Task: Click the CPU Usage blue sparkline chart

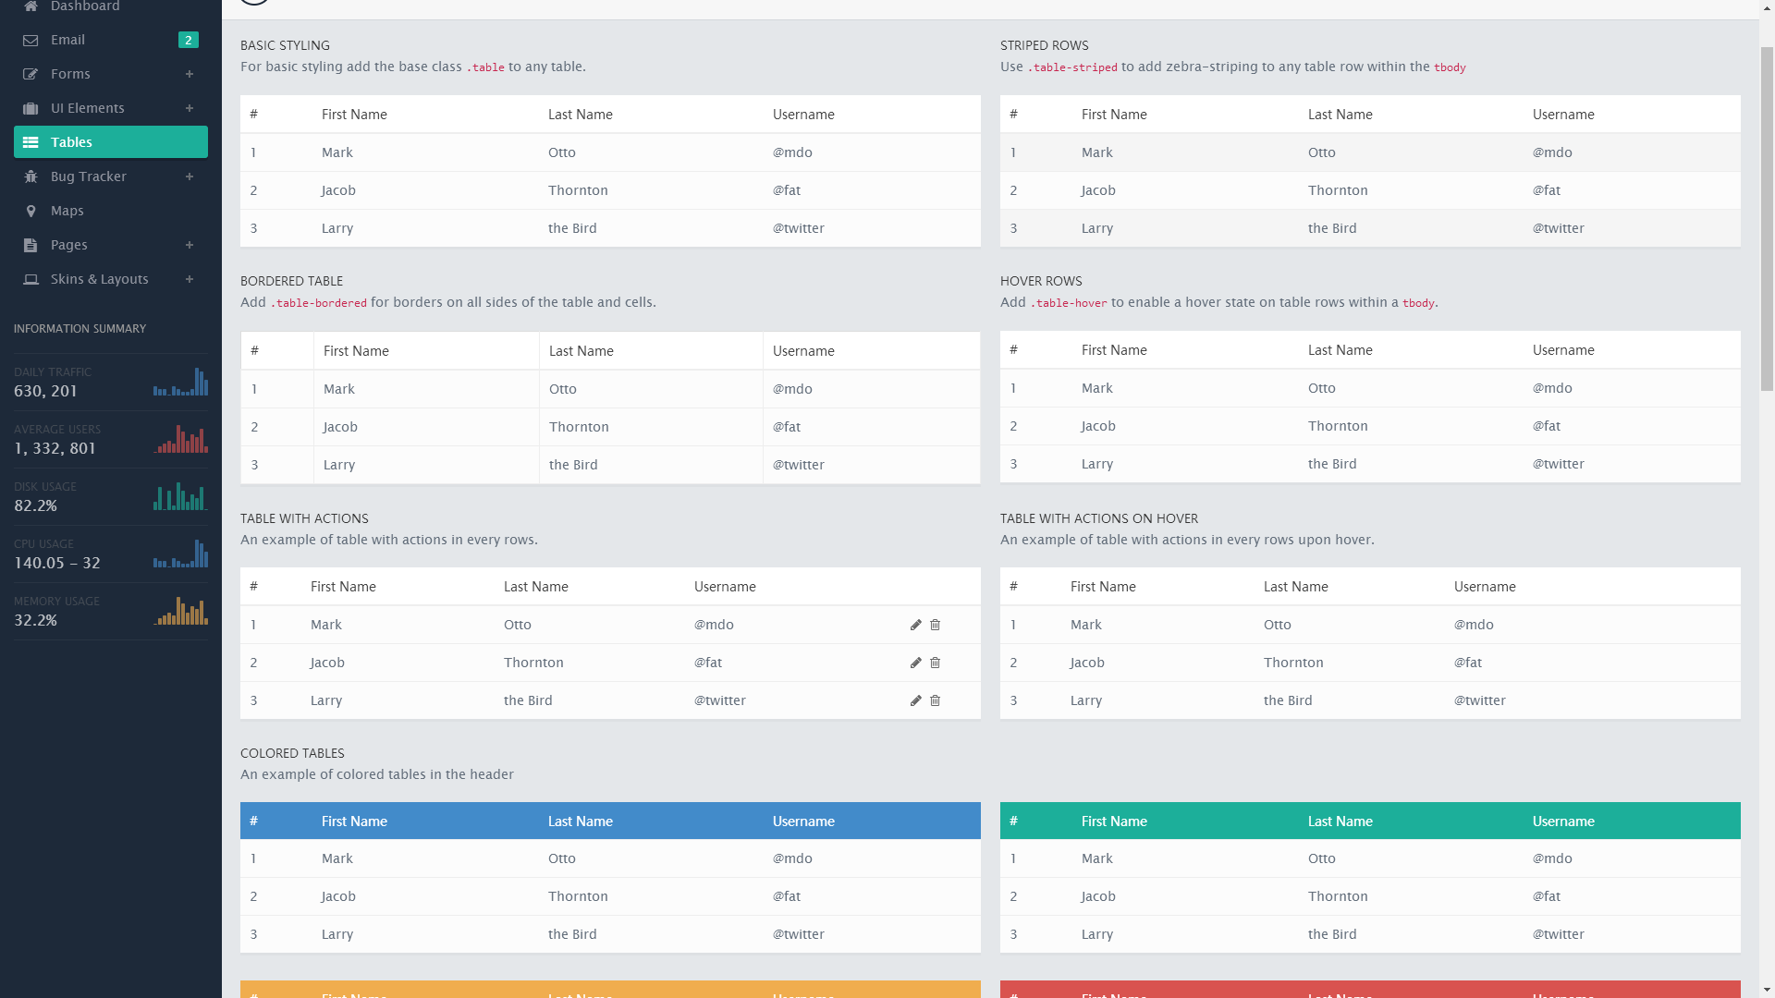Action: point(180,554)
